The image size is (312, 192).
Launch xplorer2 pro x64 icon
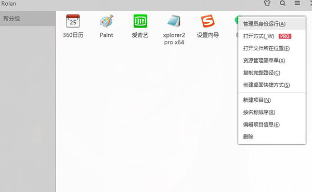174,21
